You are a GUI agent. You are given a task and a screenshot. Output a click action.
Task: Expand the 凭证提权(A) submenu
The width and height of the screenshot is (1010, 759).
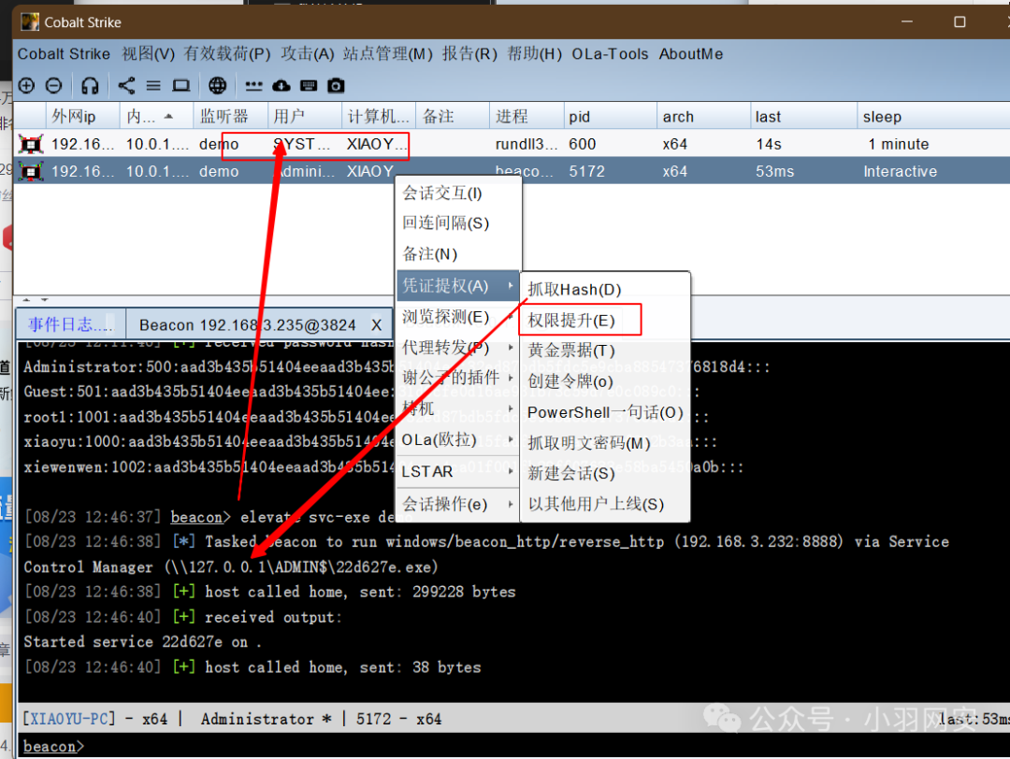(x=458, y=285)
